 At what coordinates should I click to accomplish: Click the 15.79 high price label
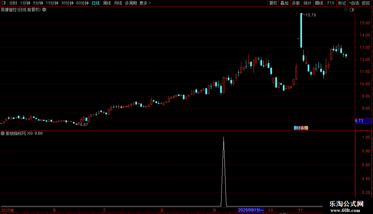[311, 15]
